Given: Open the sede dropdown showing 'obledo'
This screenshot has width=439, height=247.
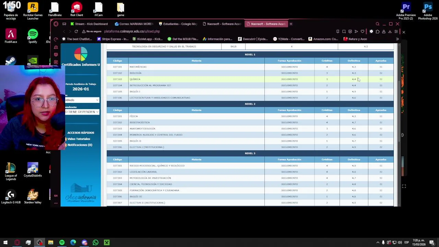Looking at the screenshot, I should click(x=82, y=100).
